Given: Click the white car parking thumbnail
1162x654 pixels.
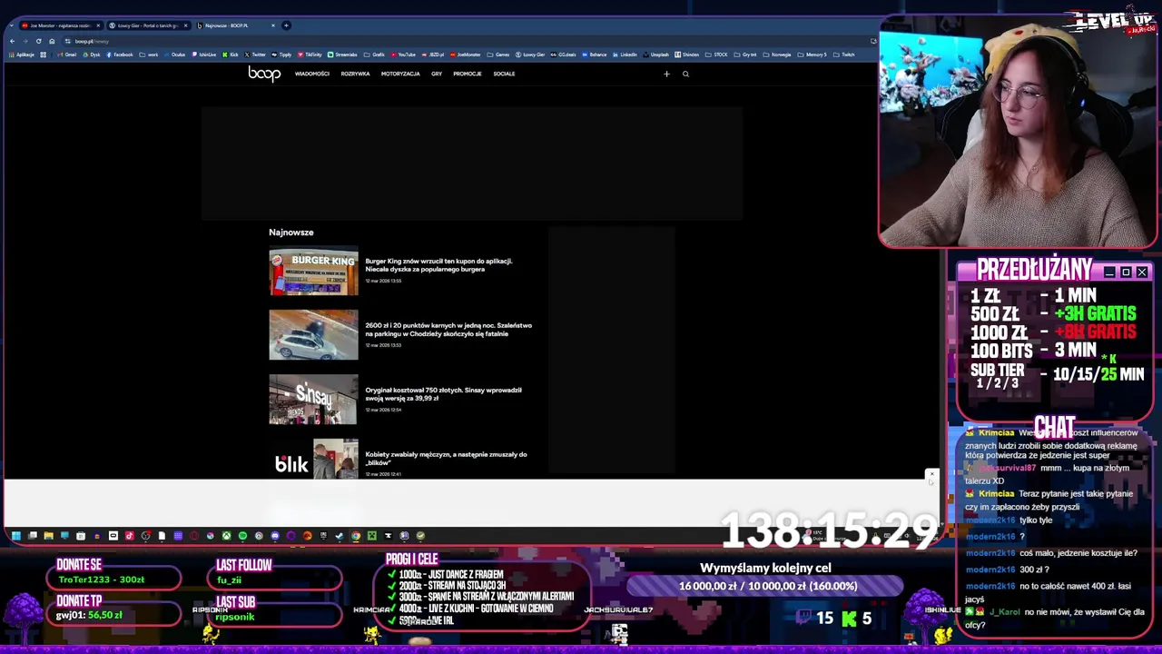Looking at the screenshot, I should pyautogui.click(x=313, y=335).
